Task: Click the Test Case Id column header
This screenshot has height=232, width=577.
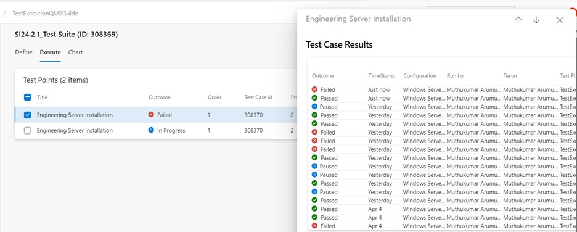Action: coord(258,97)
